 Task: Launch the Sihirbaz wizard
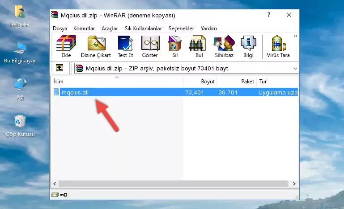coord(224,46)
